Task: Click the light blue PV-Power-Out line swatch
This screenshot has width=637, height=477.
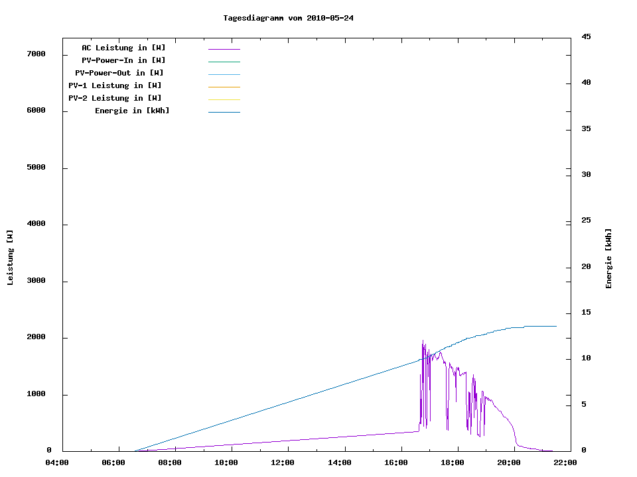Action: click(x=224, y=74)
